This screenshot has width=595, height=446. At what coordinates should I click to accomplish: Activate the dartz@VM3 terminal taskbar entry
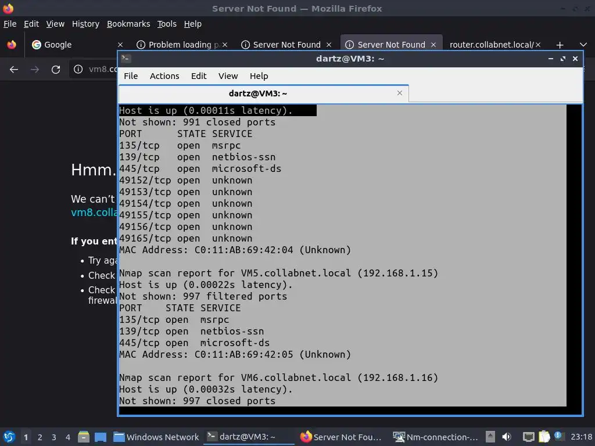point(249,437)
